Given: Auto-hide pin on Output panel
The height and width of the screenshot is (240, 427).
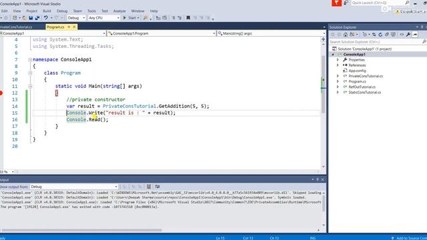Looking at the screenshot, I should click(318, 179).
